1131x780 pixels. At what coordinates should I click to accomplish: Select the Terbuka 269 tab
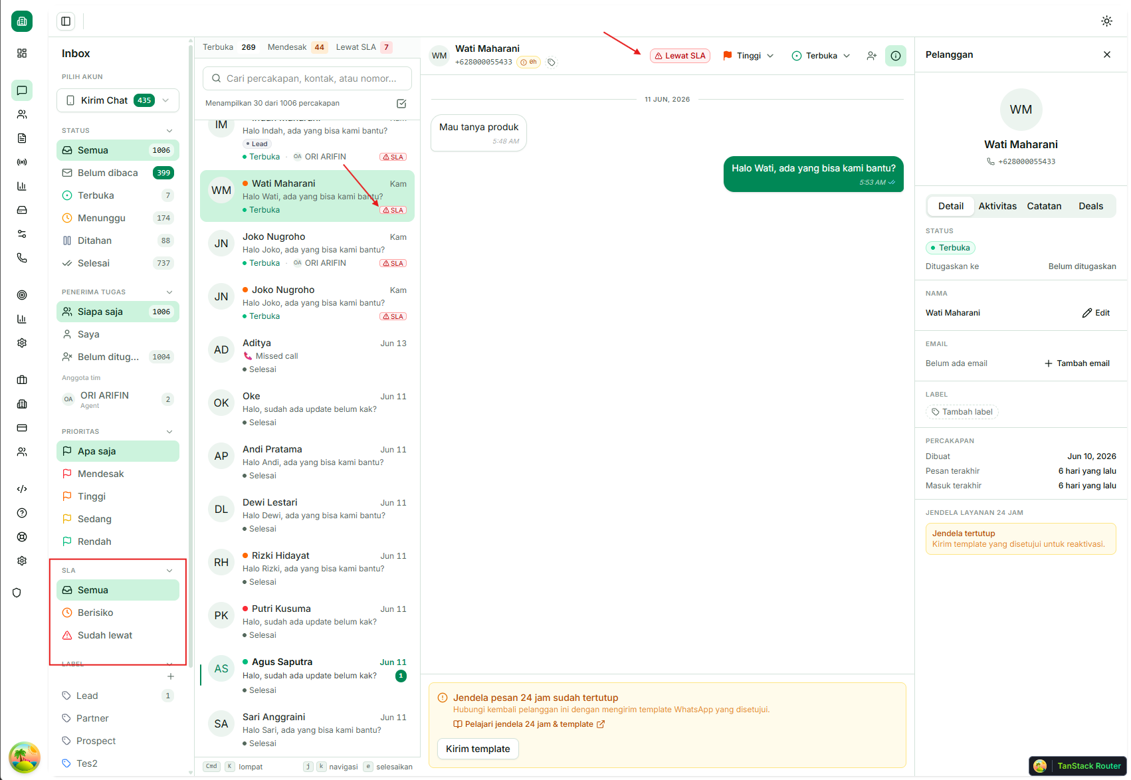pos(229,47)
